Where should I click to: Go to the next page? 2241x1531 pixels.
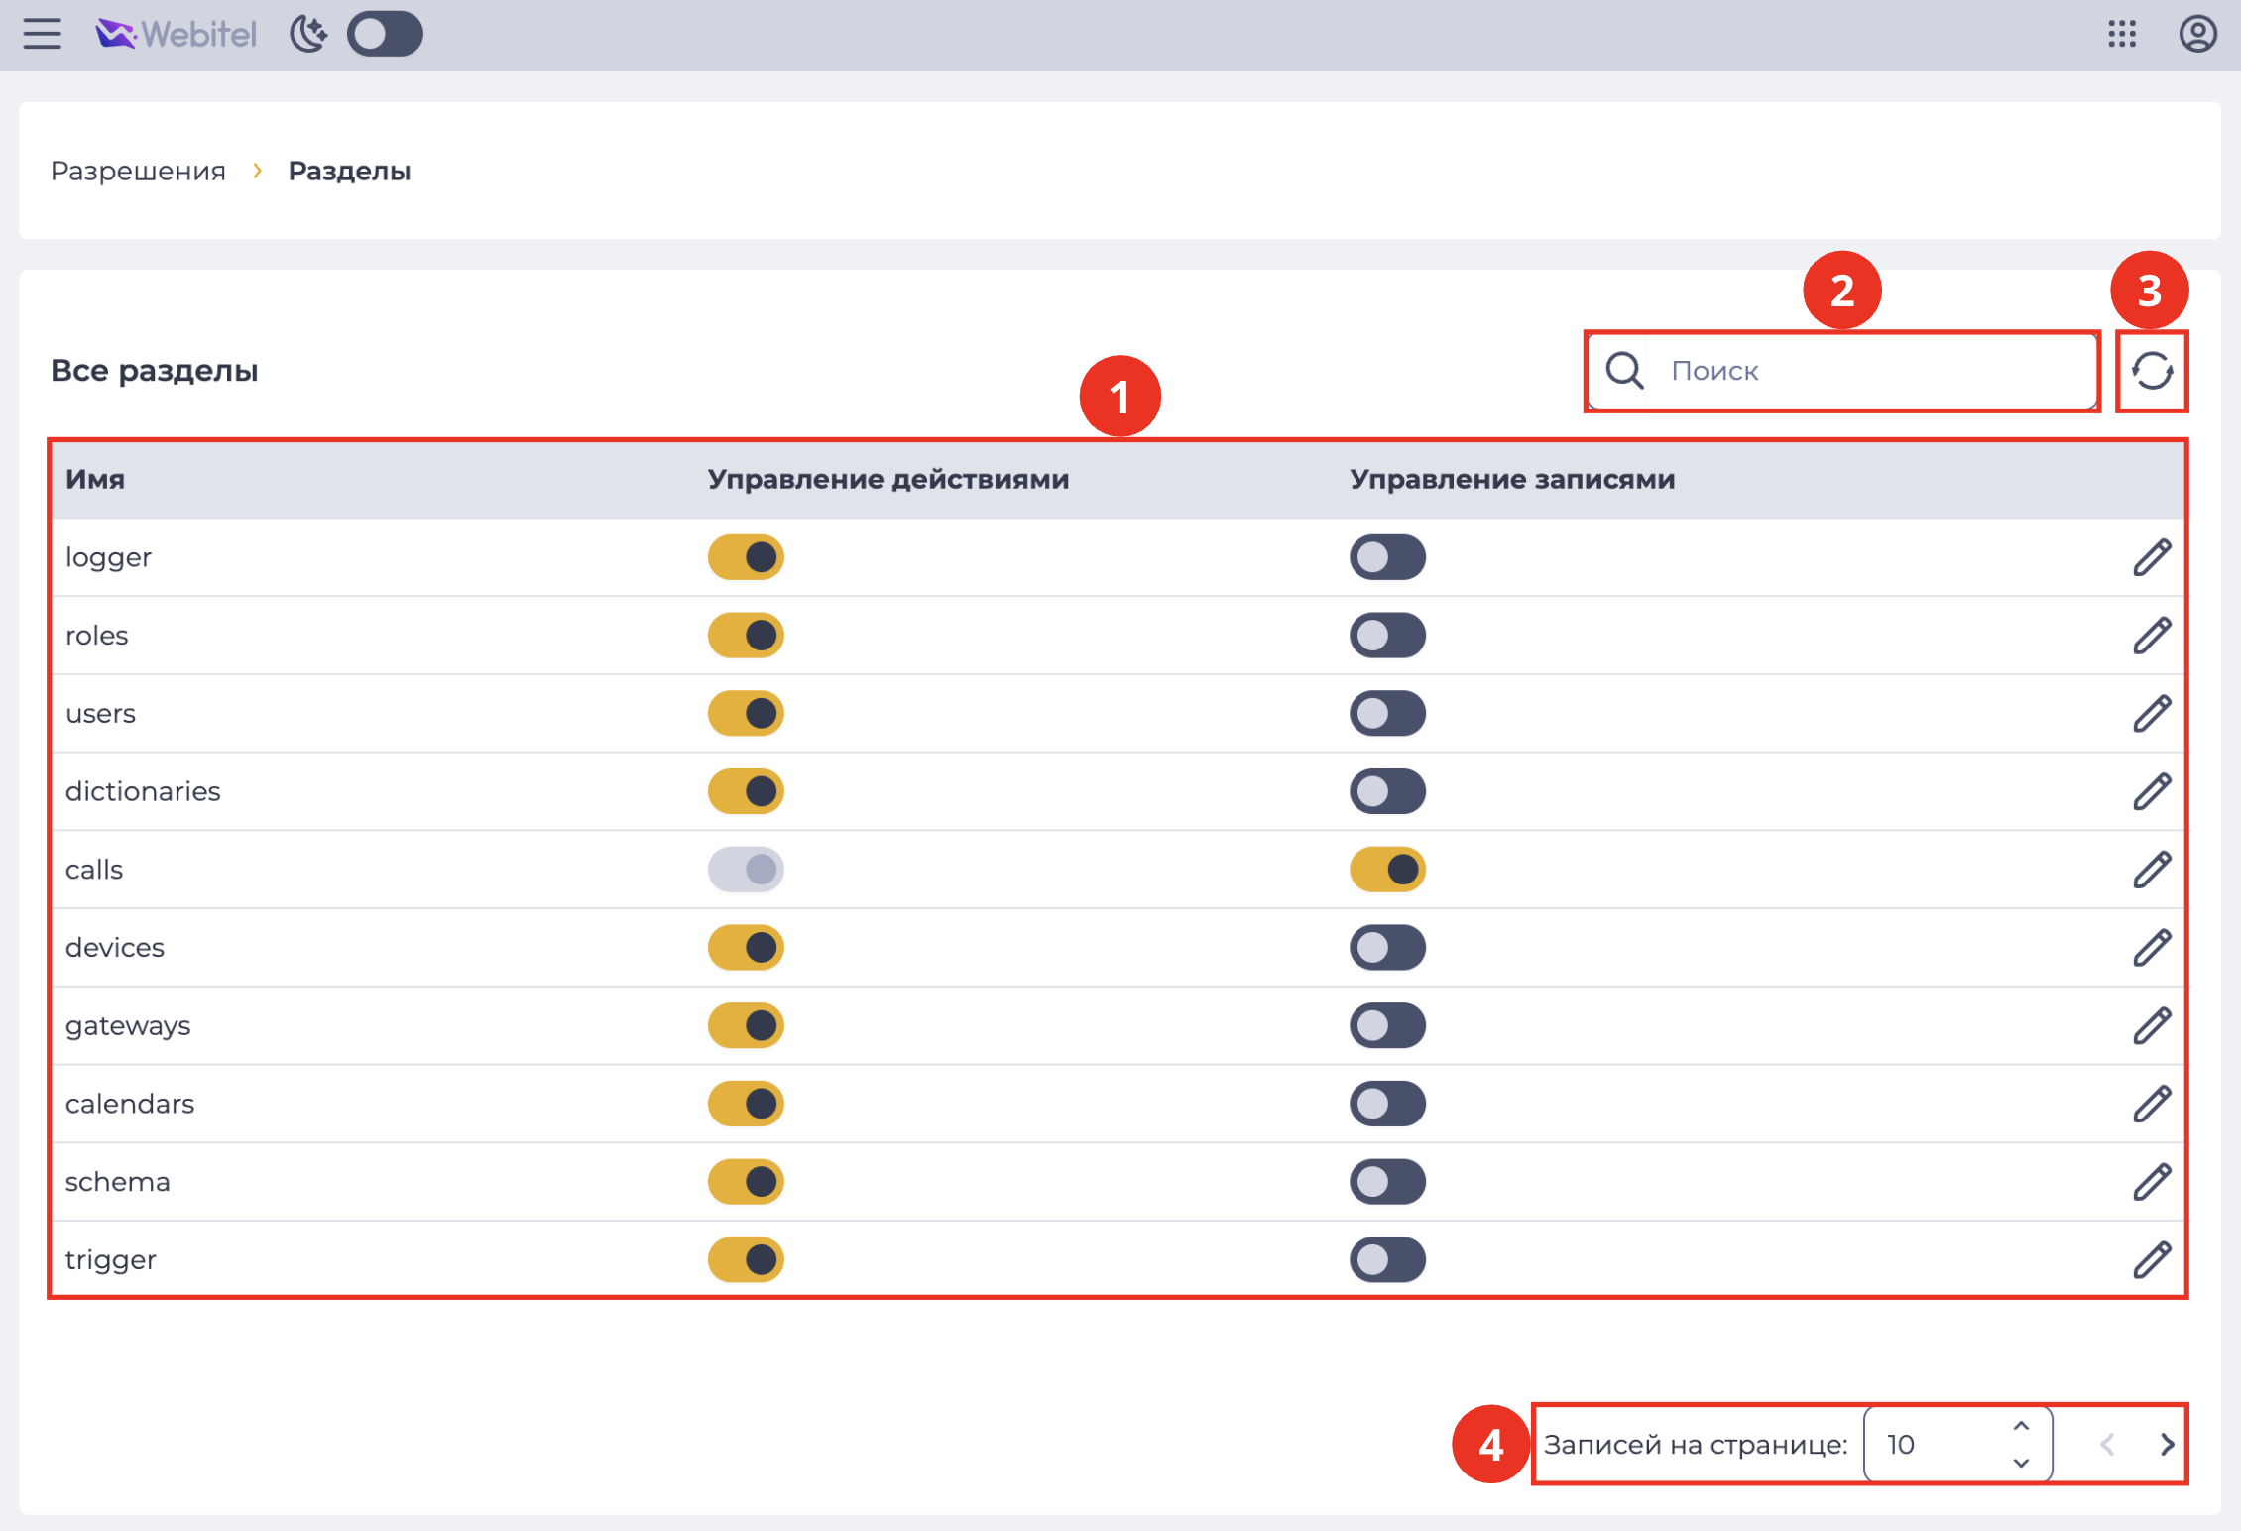[2168, 1445]
